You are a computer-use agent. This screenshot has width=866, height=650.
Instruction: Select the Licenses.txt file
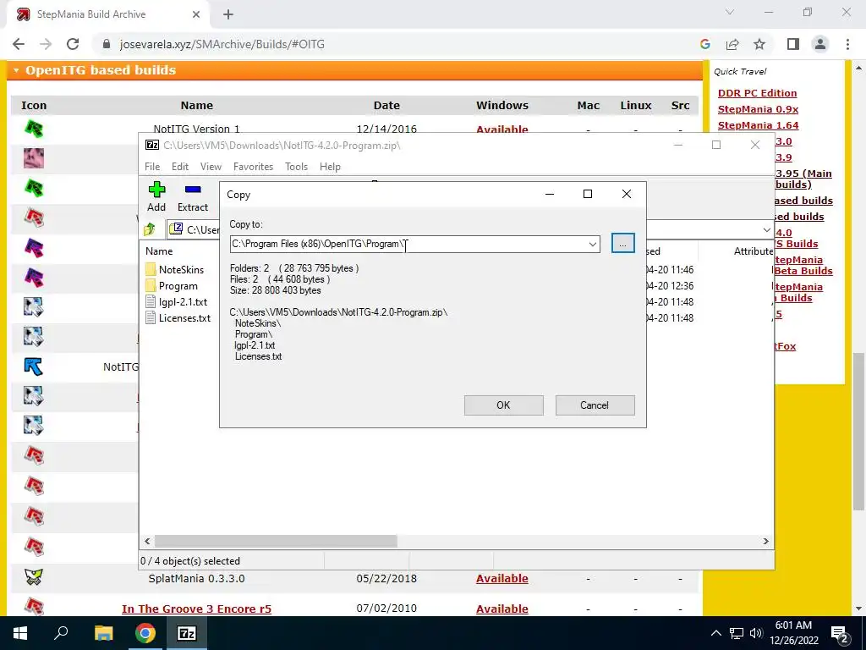tap(178, 318)
